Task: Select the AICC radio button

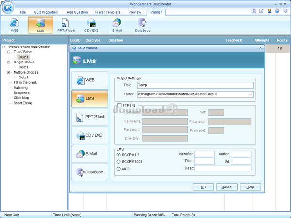Action: click(119, 169)
